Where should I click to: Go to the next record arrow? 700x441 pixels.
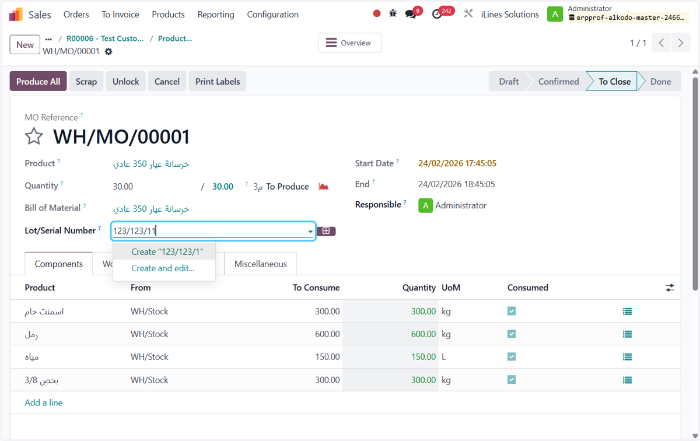pyautogui.click(x=680, y=43)
